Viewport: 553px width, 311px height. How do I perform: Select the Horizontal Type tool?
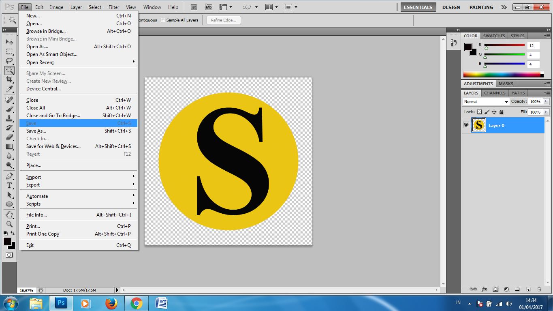point(9,184)
